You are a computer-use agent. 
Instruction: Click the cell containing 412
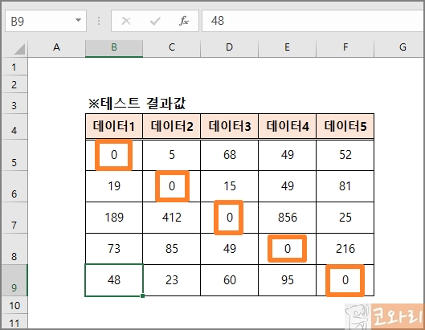(172, 218)
